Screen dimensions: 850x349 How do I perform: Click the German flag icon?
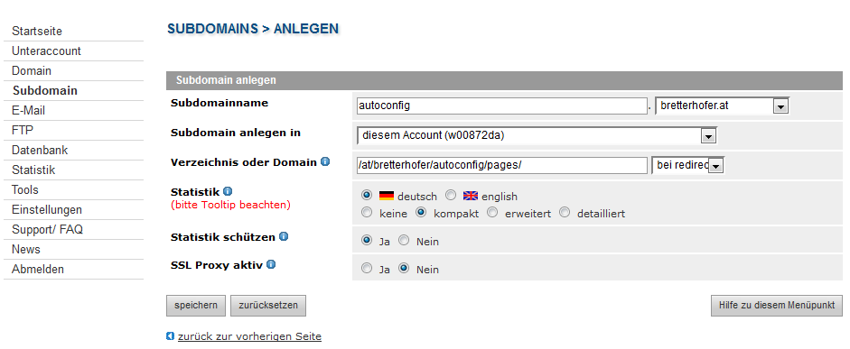point(387,196)
